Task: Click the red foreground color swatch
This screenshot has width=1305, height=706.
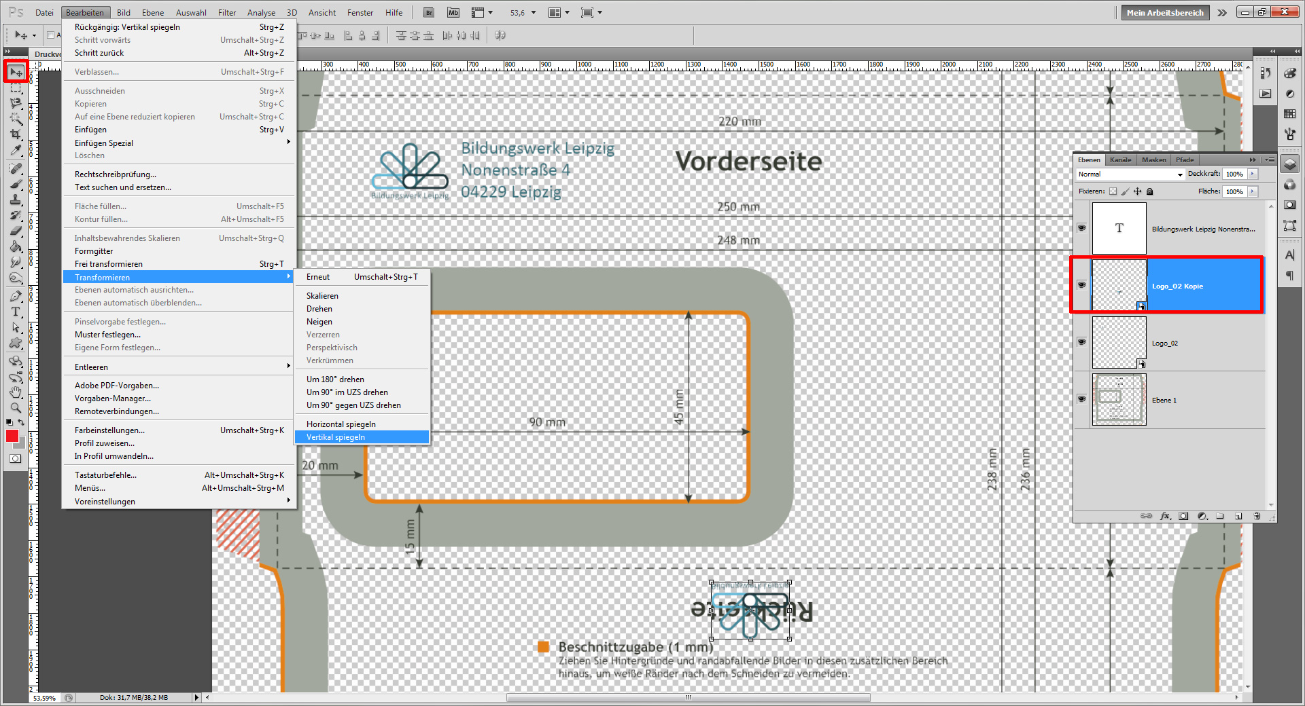Action: point(12,436)
